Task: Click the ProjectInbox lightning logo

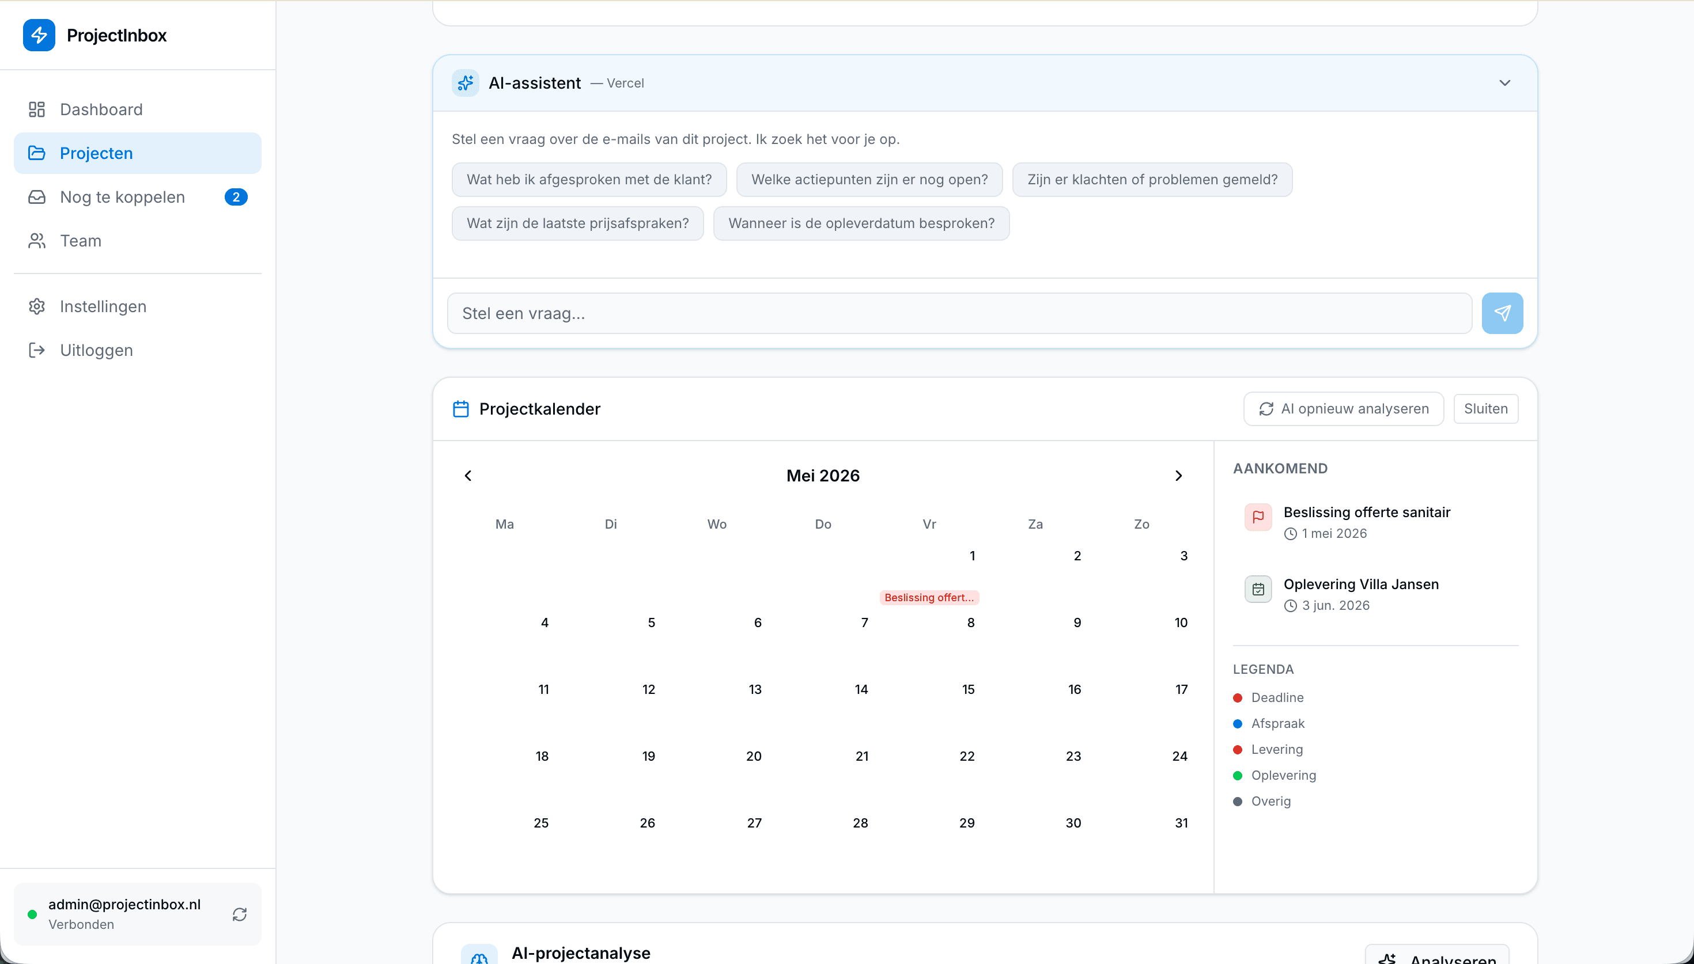Action: 39,35
